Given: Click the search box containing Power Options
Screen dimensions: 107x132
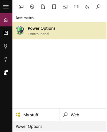Looking at the screenshot, I should point(59,126).
